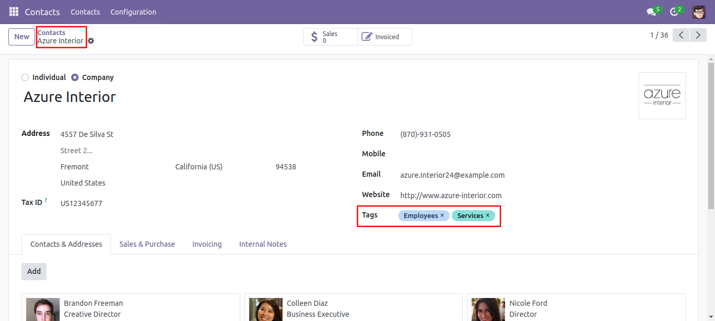Click the New button
Viewport: 715px width, 321px height.
coord(21,37)
